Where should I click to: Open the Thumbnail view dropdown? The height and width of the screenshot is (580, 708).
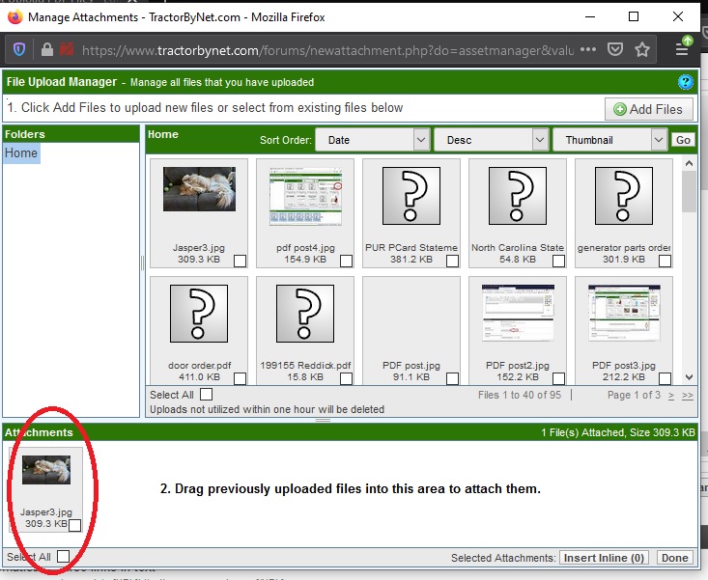click(609, 140)
